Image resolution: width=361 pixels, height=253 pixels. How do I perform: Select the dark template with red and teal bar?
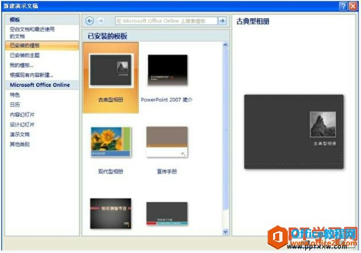click(167, 214)
